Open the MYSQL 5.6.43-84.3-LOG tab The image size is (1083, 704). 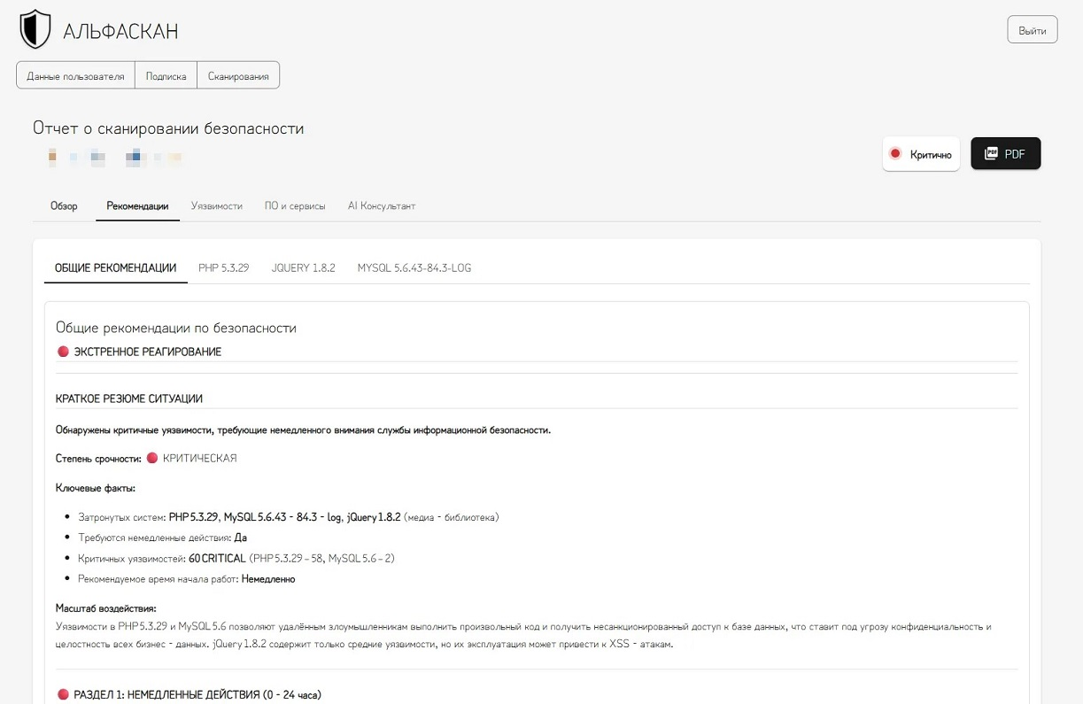414,267
